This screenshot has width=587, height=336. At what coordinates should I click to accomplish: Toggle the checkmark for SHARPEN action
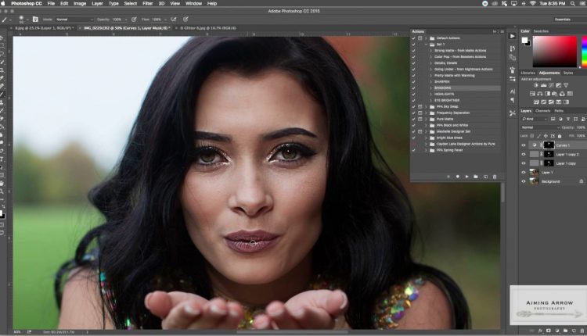coord(414,81)
